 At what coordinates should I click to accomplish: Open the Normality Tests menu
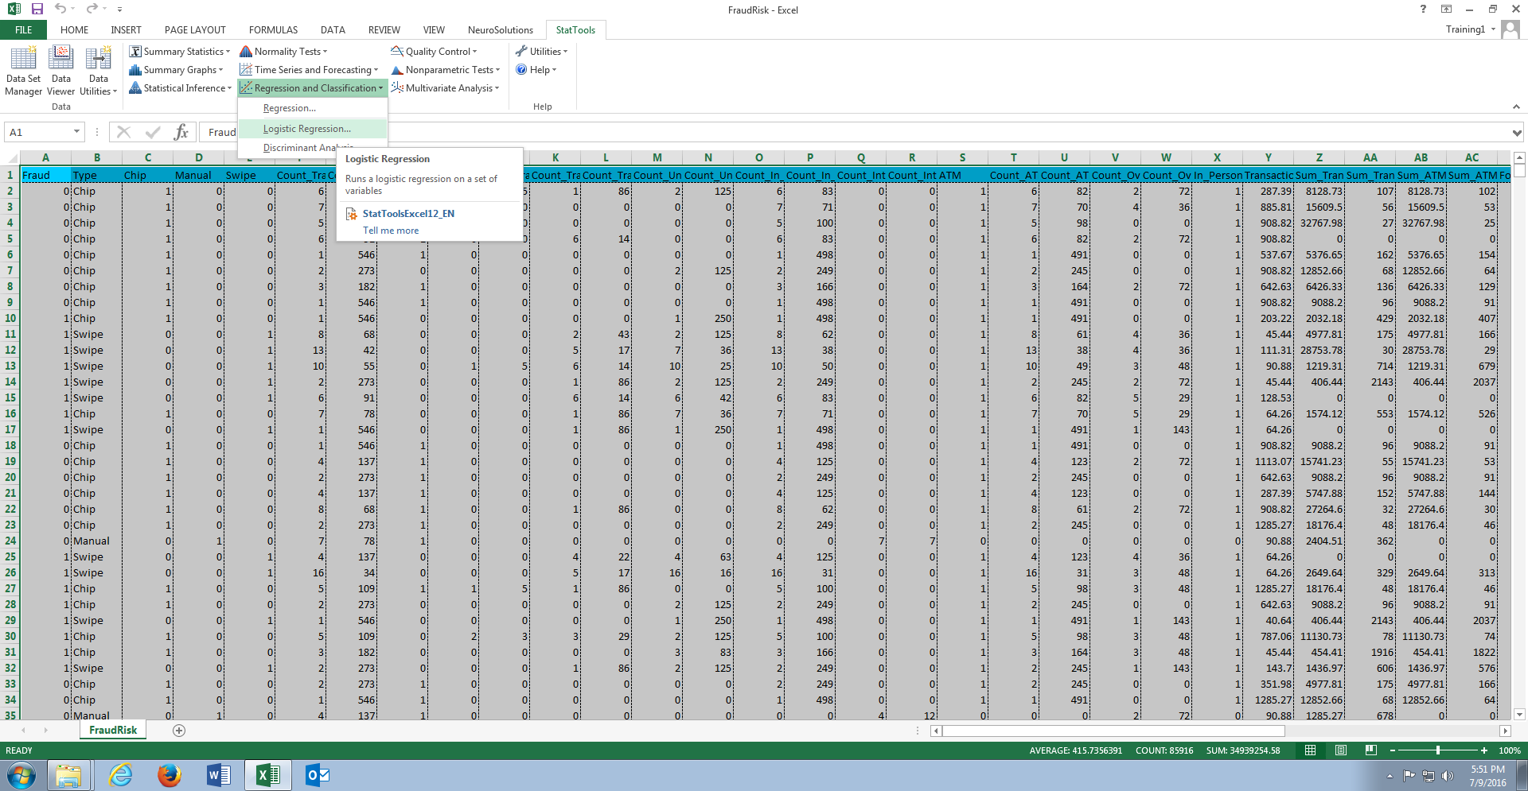click(x=284, y=52)
